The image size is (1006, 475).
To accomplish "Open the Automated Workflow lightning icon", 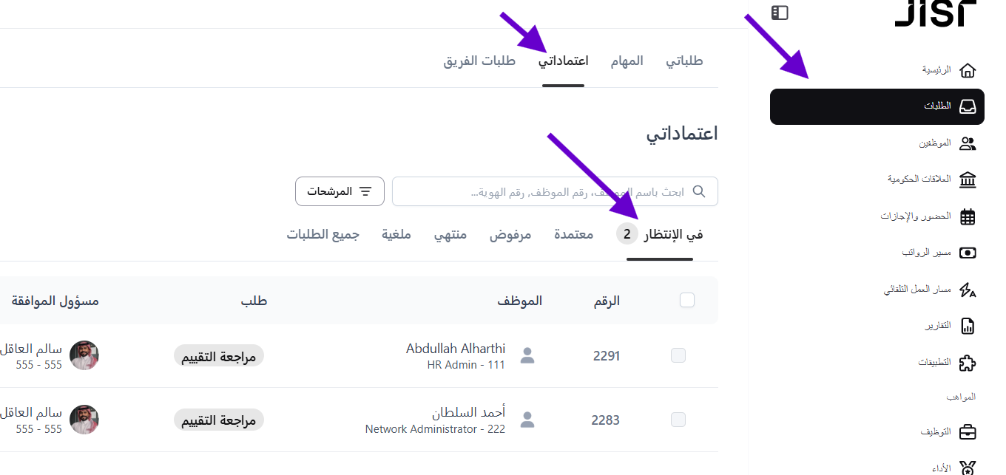I will click(967, 290).
